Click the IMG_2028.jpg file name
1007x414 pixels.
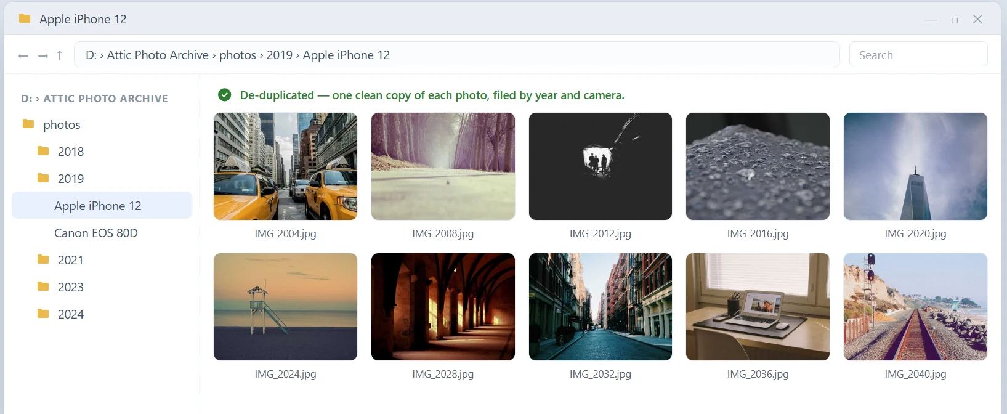[x=443, y=374]
